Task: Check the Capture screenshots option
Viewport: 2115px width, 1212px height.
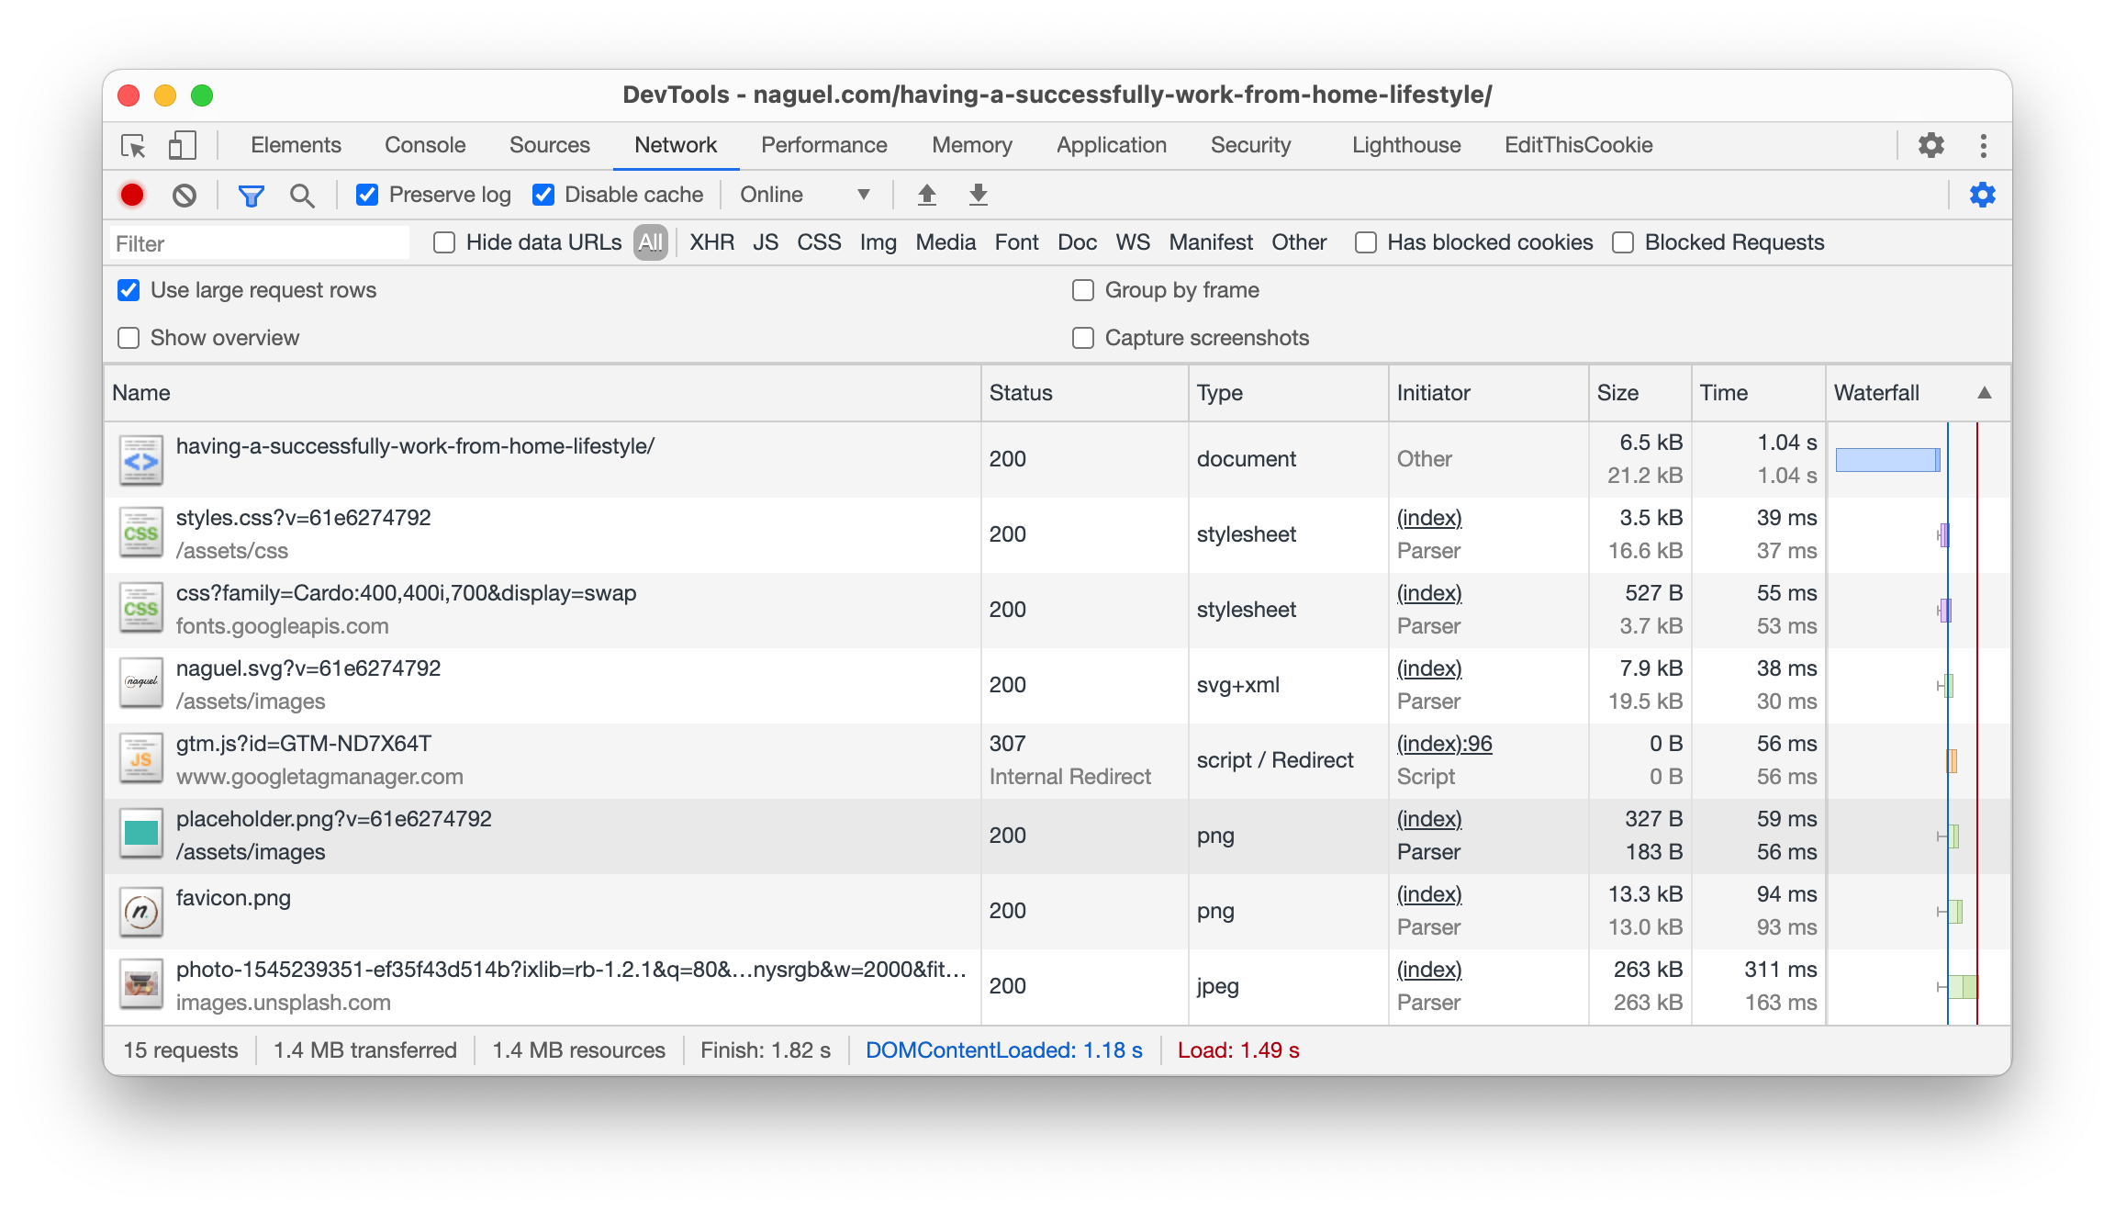Action: (1083, 338)
